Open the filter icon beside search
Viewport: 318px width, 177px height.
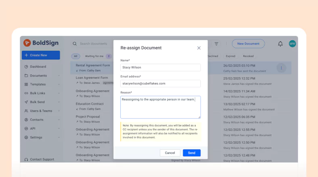[216, 43]
